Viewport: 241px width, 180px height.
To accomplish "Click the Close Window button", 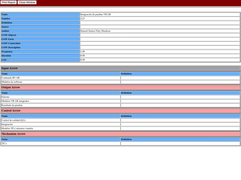I will pyautogui.click(x=27, y=3).
